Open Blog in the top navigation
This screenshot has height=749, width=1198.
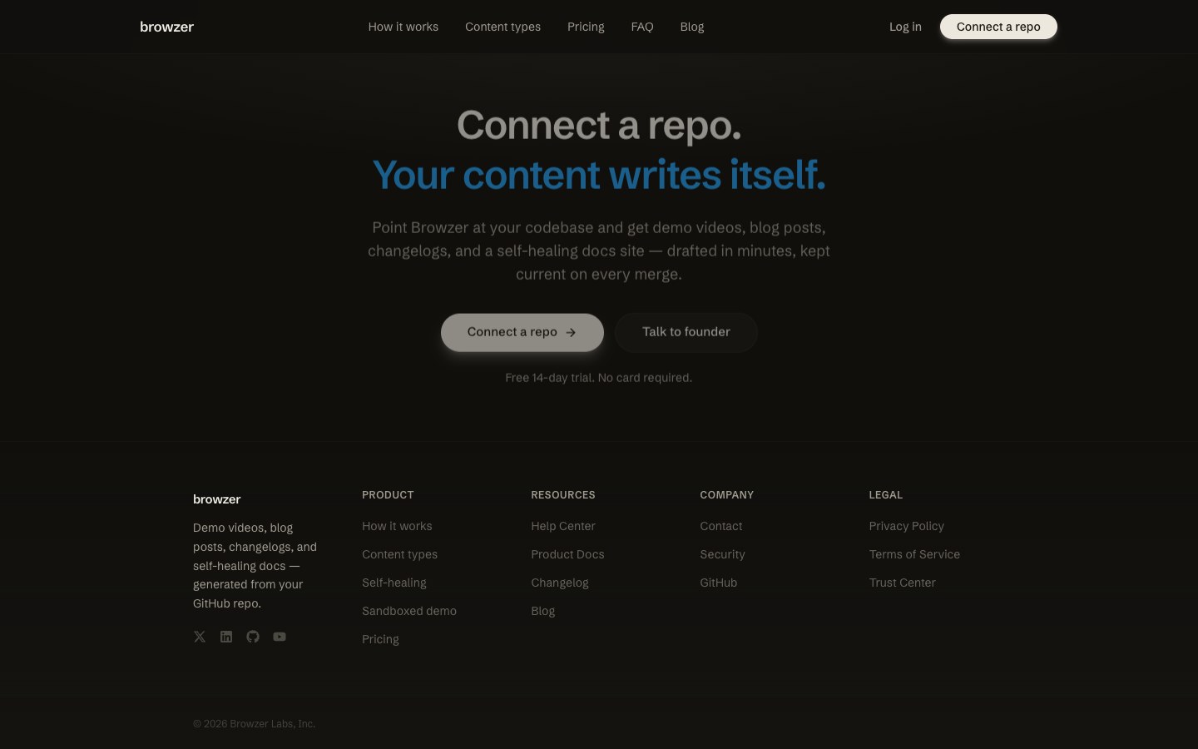(692, 27)
